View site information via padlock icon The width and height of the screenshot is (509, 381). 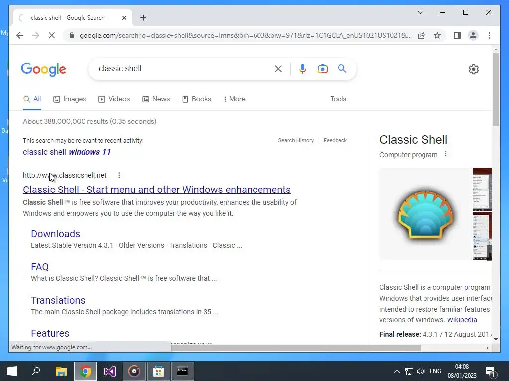click(x=72, y=35)
